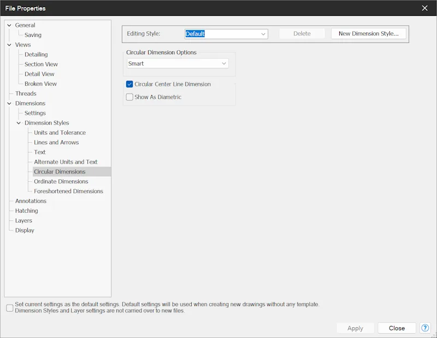Select Layers in the tree
The height and width of the screenshot is (338, 437).
pyautogui.click(x=23, y=220)
